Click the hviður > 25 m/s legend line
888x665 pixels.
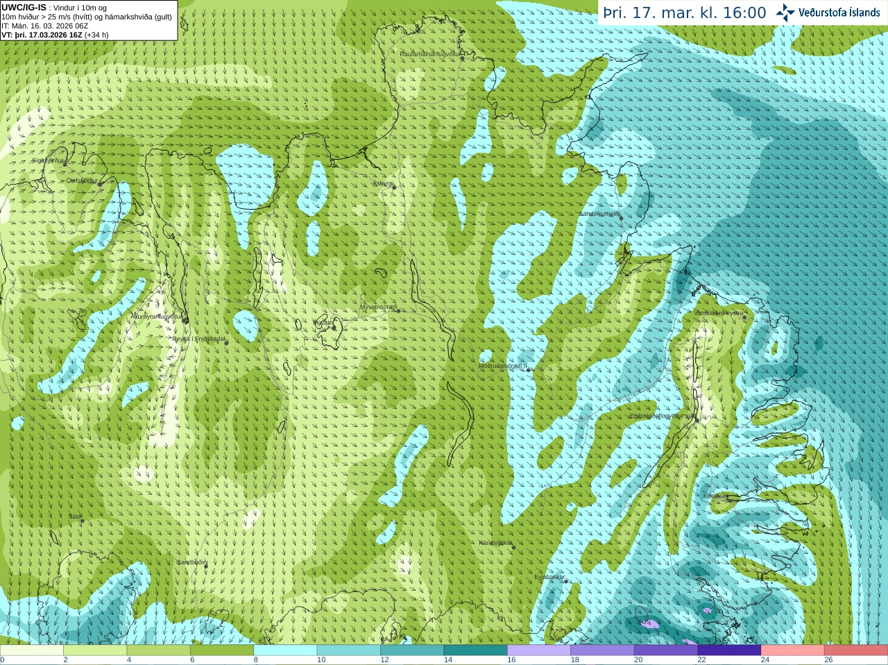click(87, 17)
